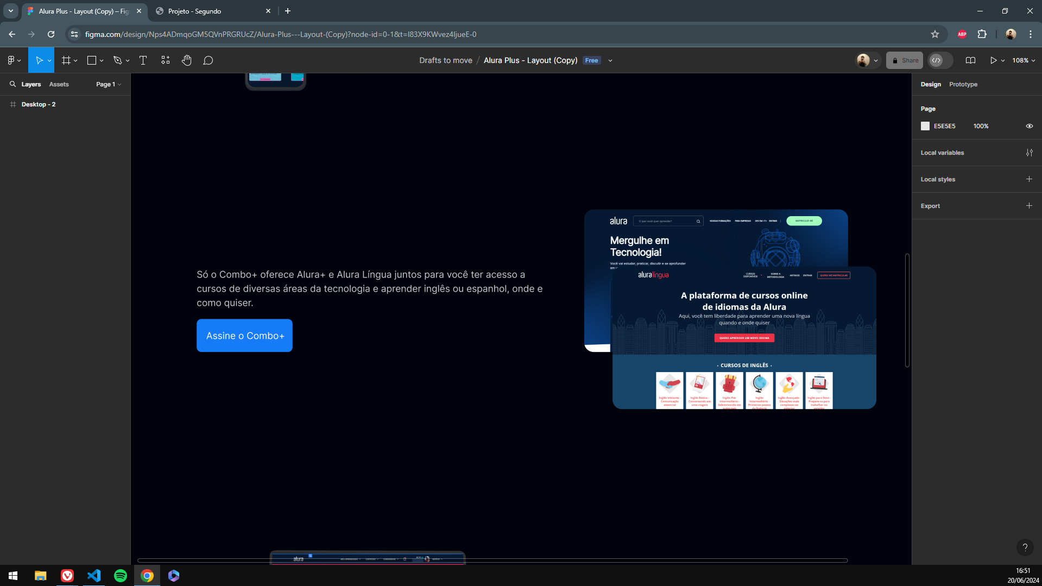Open the libraries book icon
Screen dimensions: 1042x586
[970, 60]
